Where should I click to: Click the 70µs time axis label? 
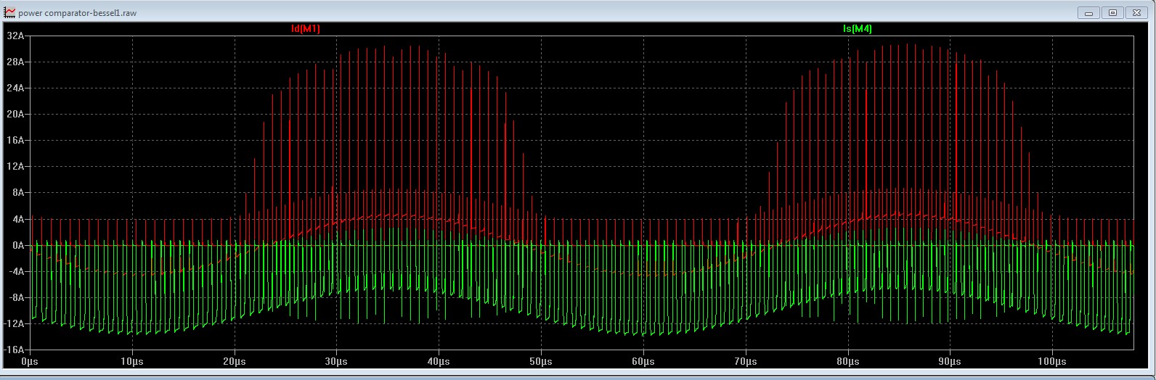[745, 361]
